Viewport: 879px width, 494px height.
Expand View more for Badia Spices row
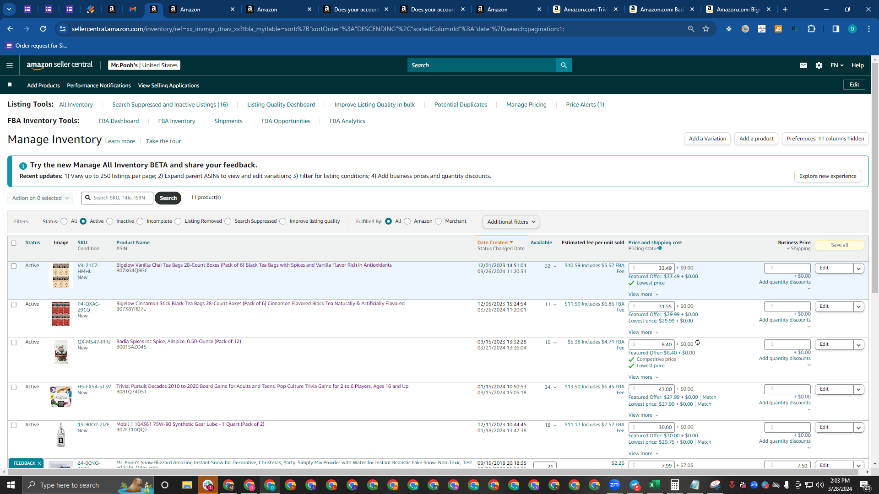(643, 377)
